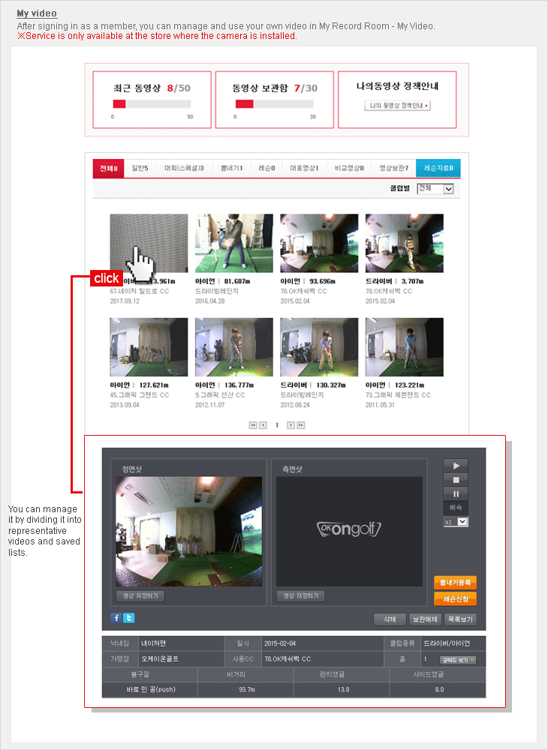Switch to the 일반5 tab
Viewport: 548px width, 750px height.
coord(140,169)
